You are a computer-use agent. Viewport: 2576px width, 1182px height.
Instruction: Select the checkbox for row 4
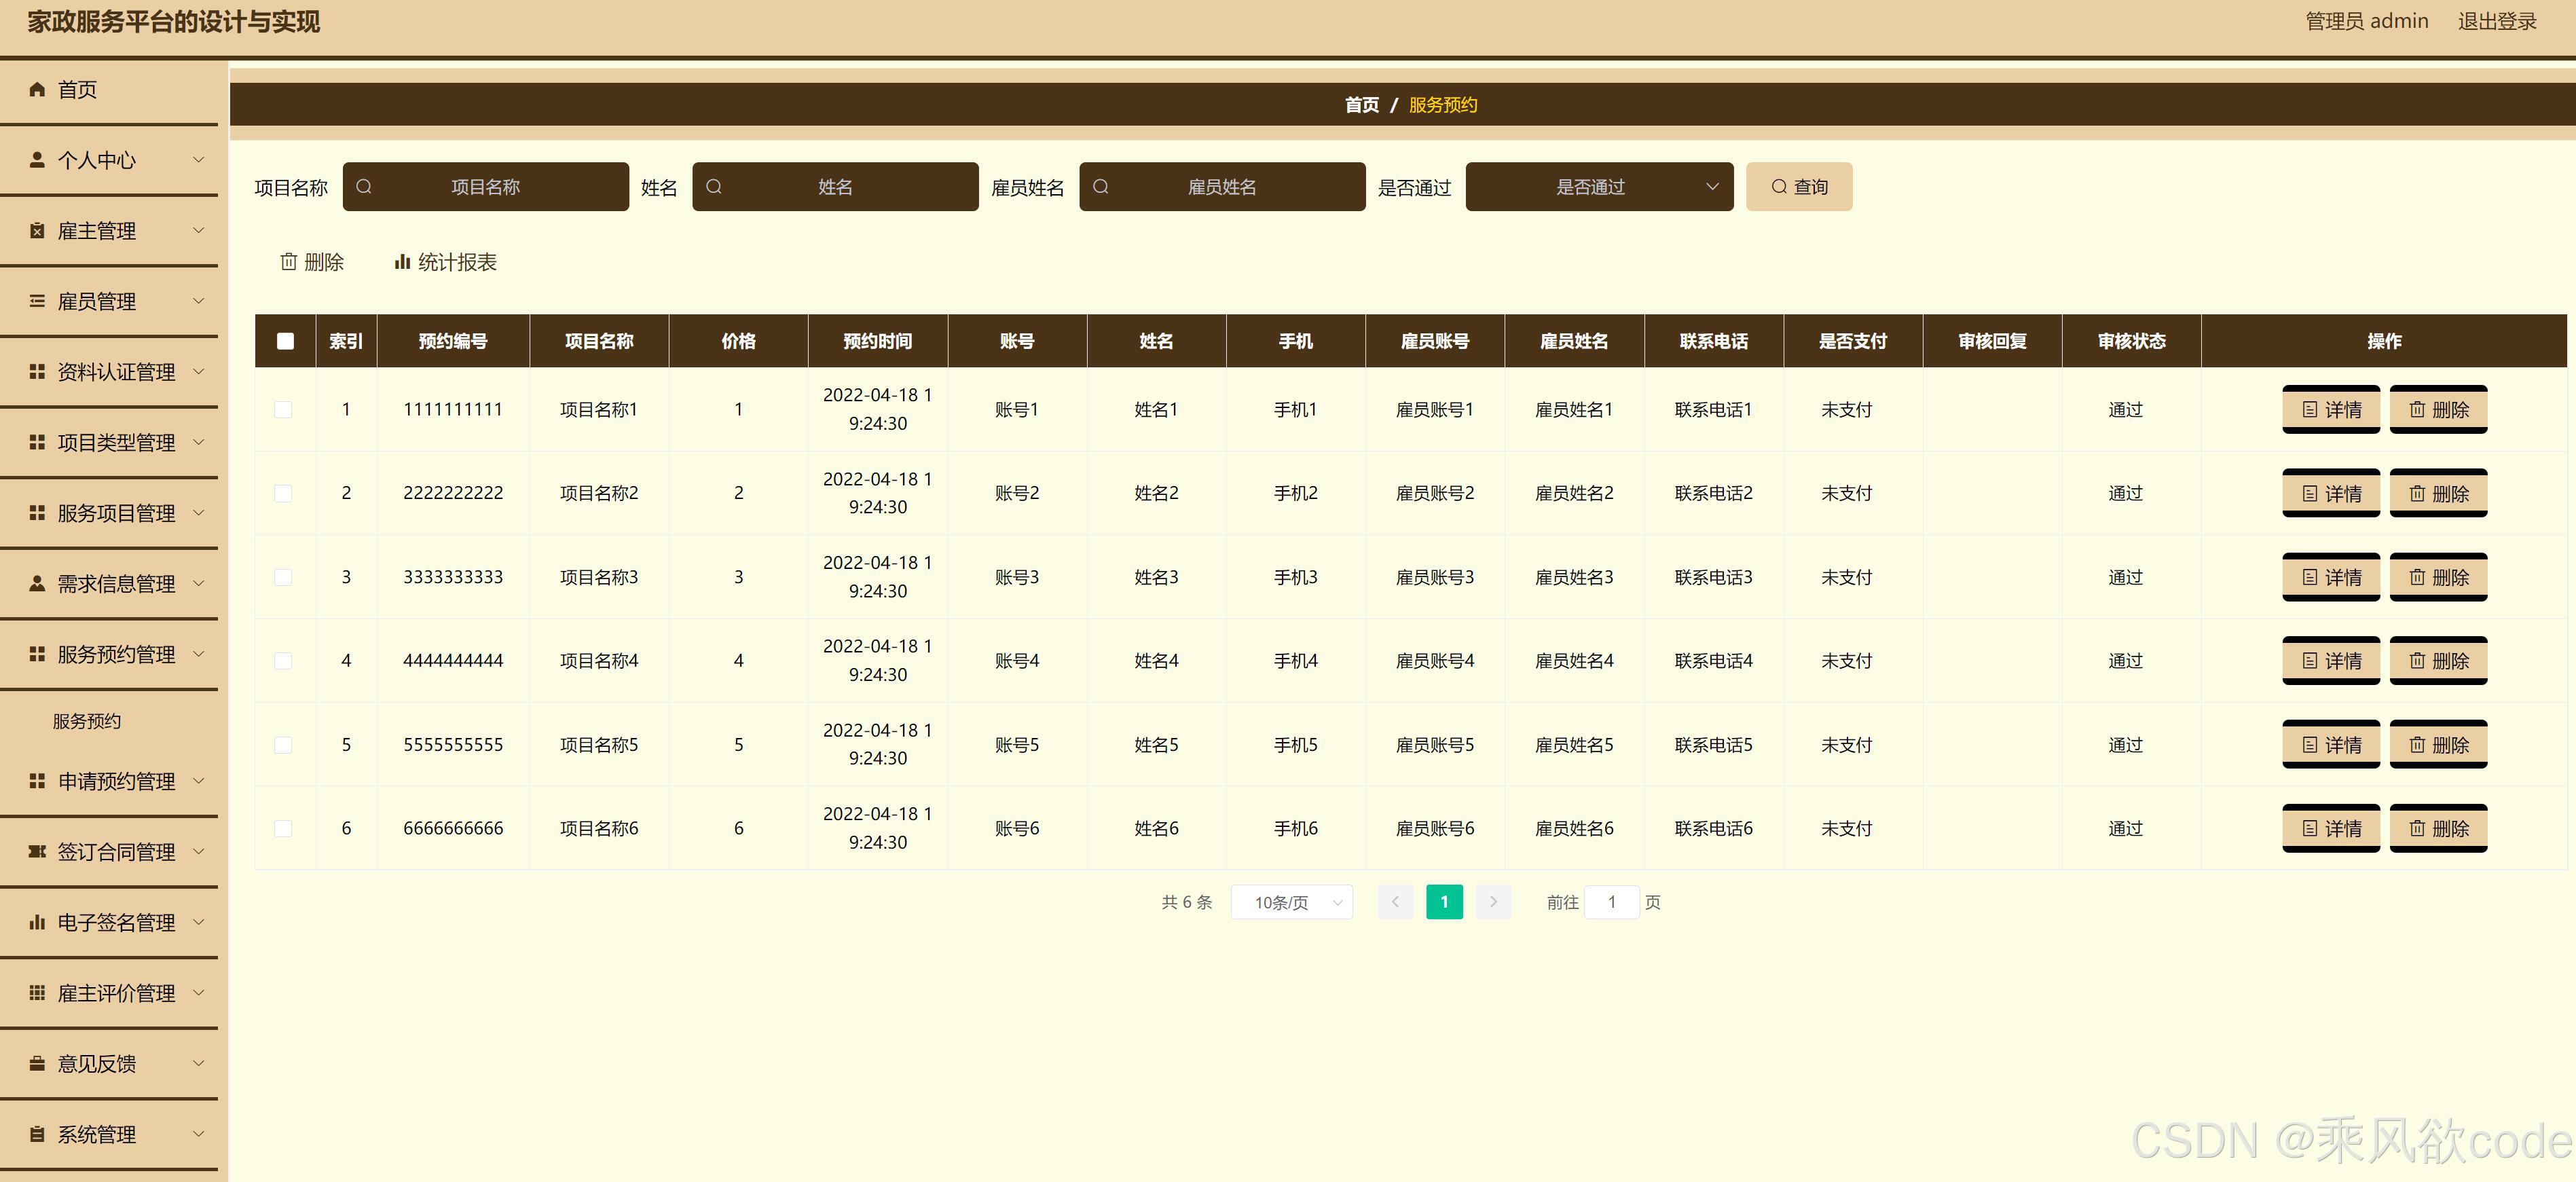click(x=284, y=661)
